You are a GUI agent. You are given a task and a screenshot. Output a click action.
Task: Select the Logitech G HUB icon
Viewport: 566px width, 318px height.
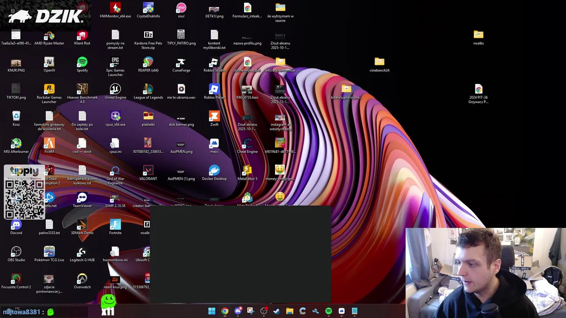pos(82,254)
